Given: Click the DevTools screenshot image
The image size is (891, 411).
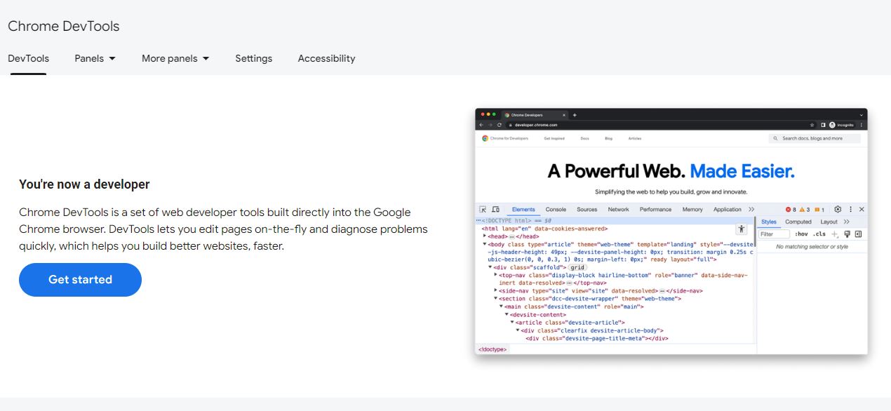Looking at the screenshot, I should 671,231.
